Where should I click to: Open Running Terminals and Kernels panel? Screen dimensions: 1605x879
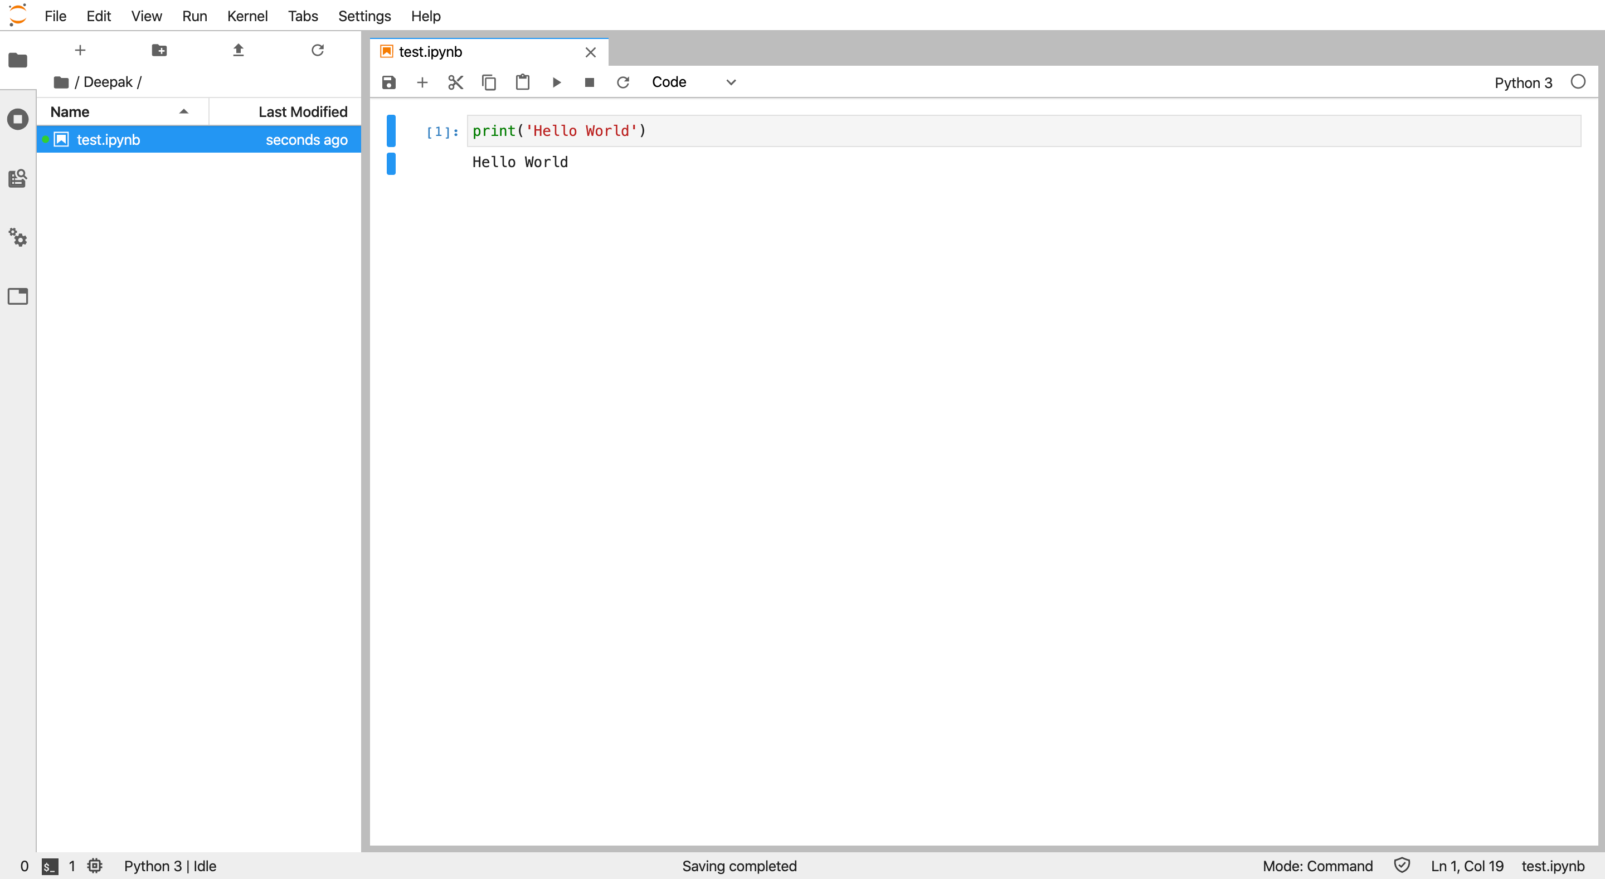(17, 118)
